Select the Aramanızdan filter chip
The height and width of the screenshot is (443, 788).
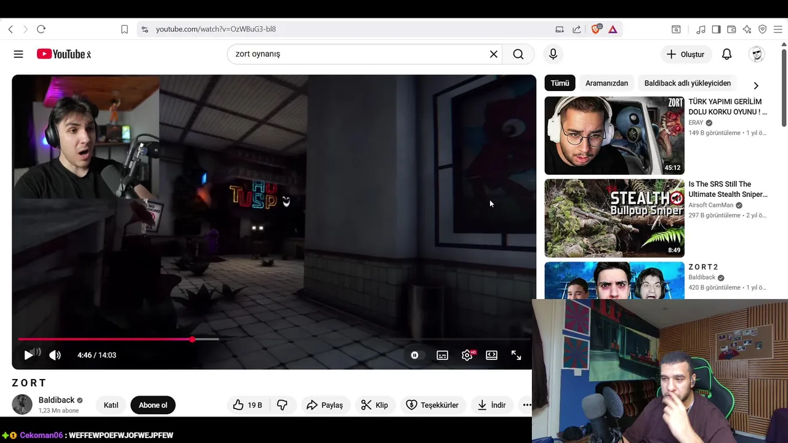pos(607,83)
